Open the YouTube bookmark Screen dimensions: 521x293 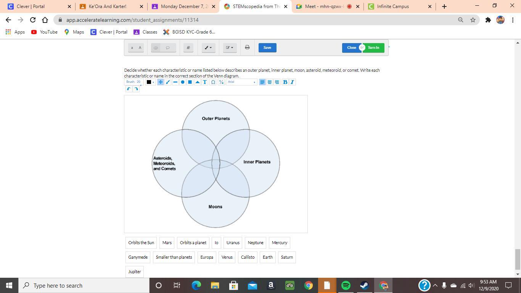pos(44,32)
